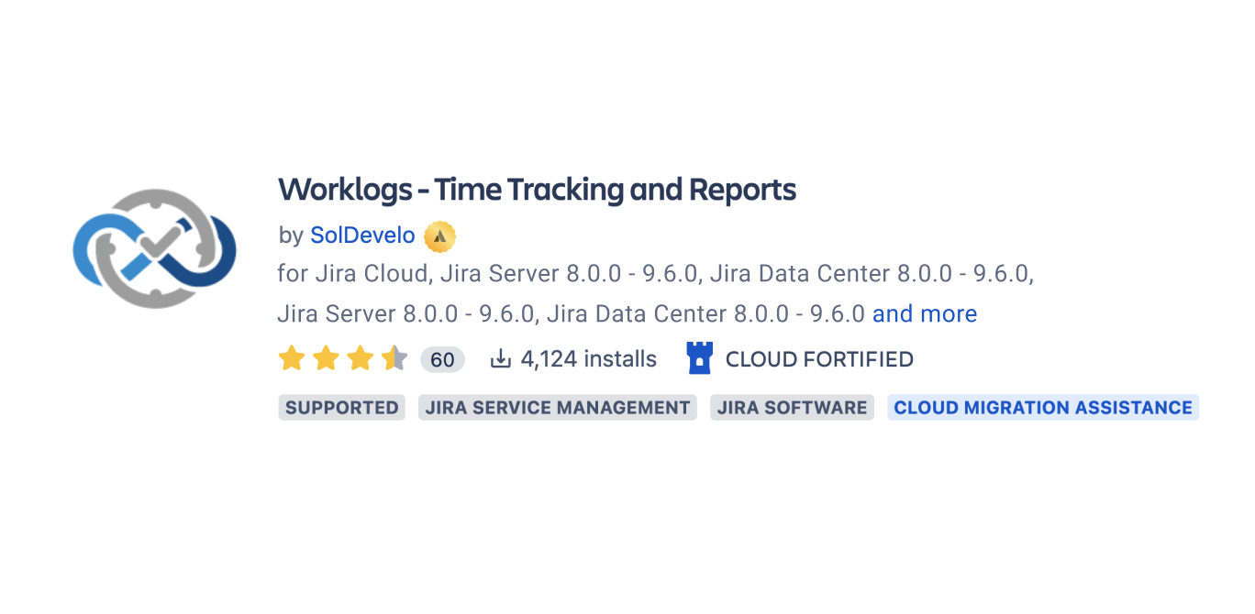Viewport: 1255px width, 614px height.
Task: Click the download arrow icon before installs count
Action: pyautogui.click(x=501, y=358)
